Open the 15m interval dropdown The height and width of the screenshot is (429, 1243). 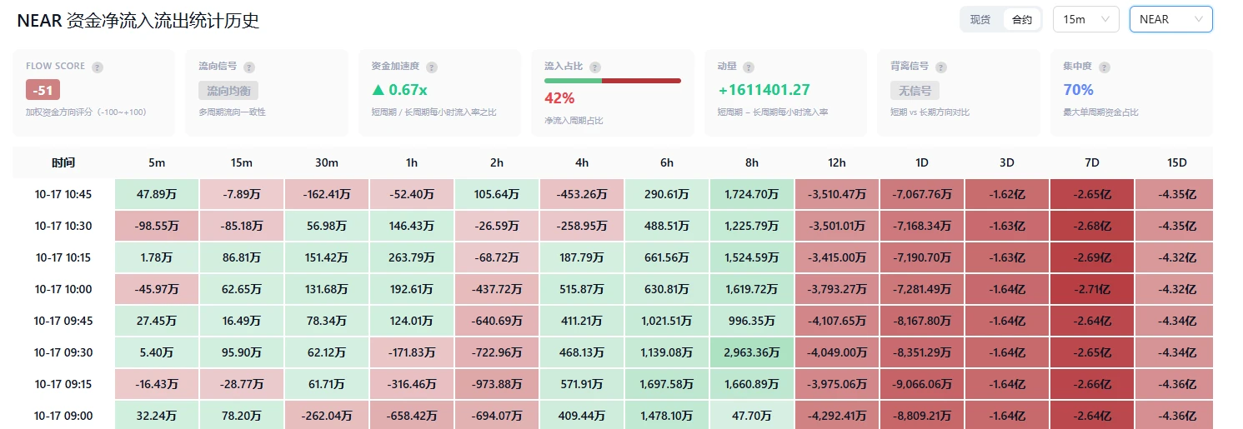tap(1086, 19)
